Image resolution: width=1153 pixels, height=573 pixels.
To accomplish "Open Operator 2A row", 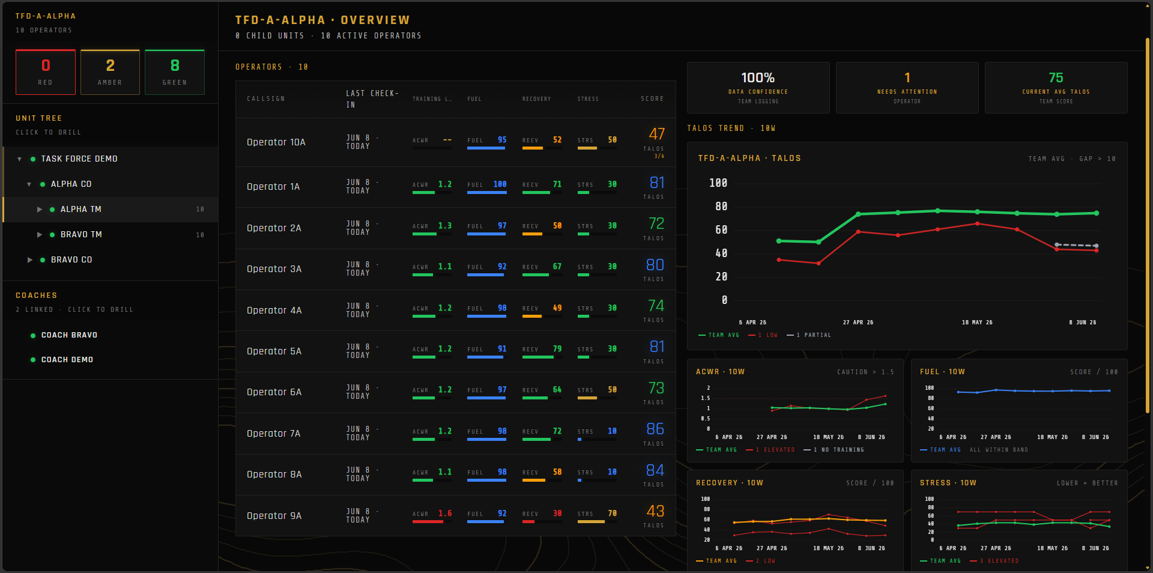I will coord(456,228).
